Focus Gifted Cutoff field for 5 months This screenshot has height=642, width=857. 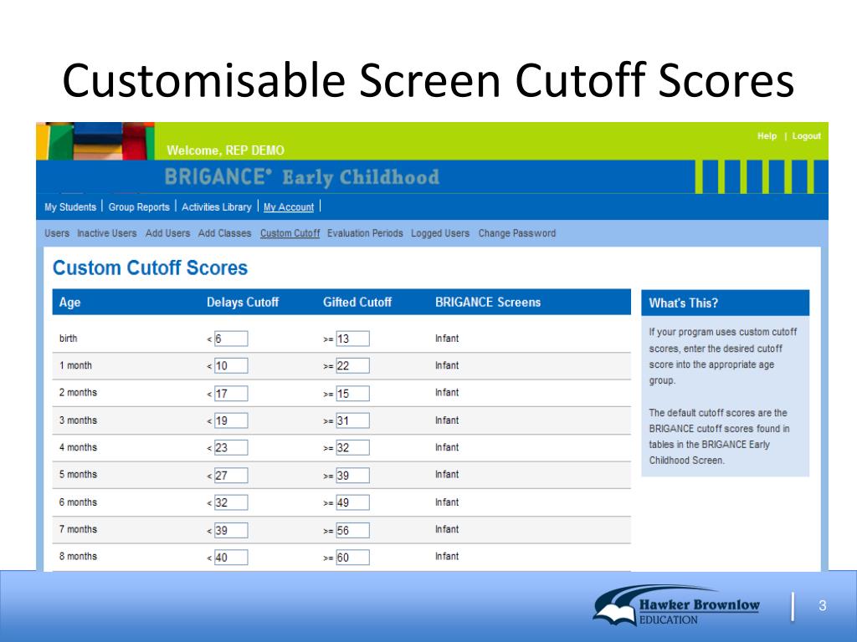[352, 475]
